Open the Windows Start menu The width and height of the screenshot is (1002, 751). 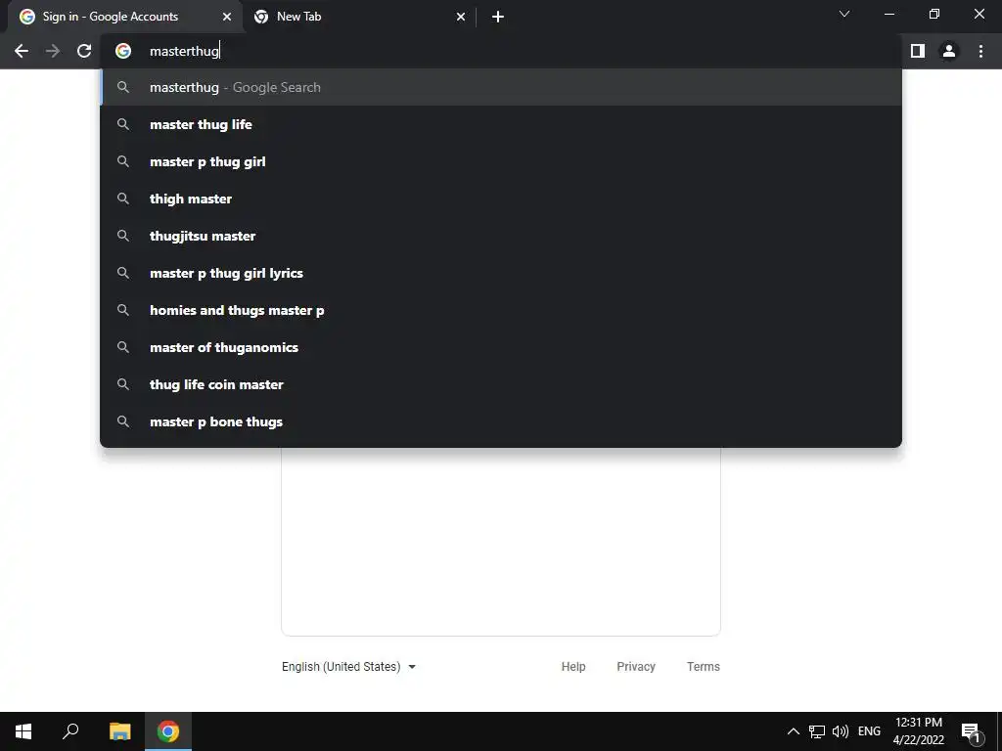coord(23,731)
